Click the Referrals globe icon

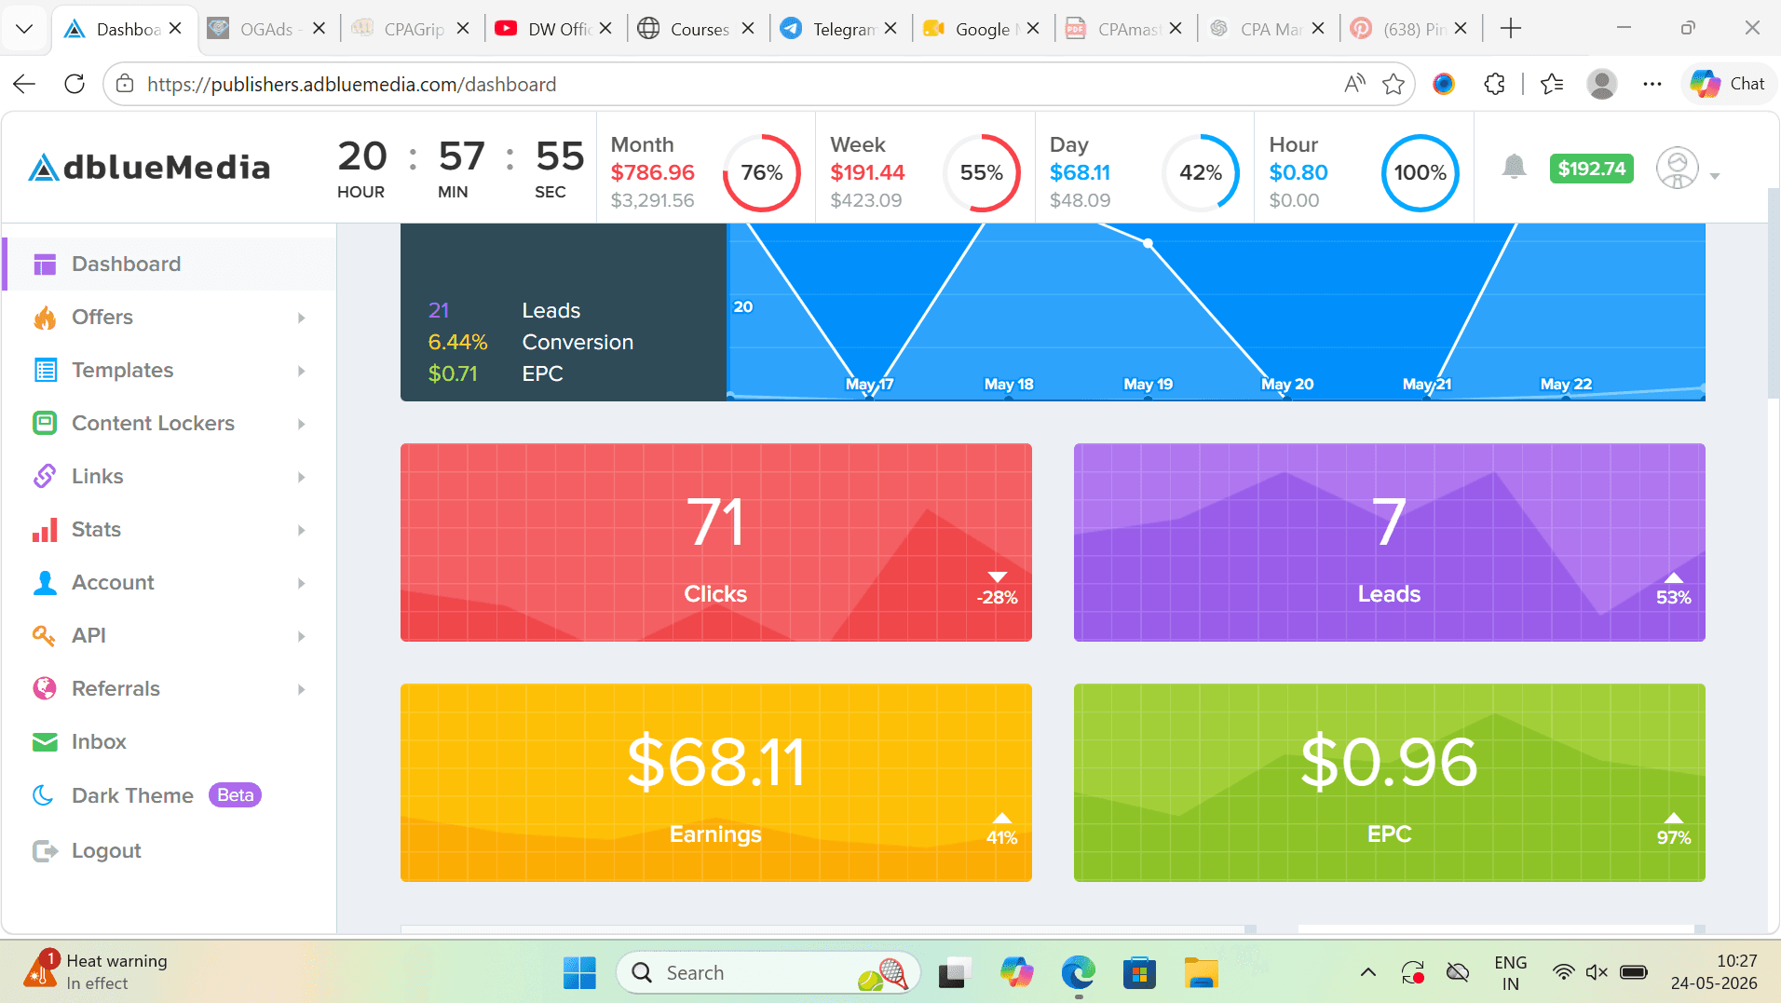click(x=45, y=688)
